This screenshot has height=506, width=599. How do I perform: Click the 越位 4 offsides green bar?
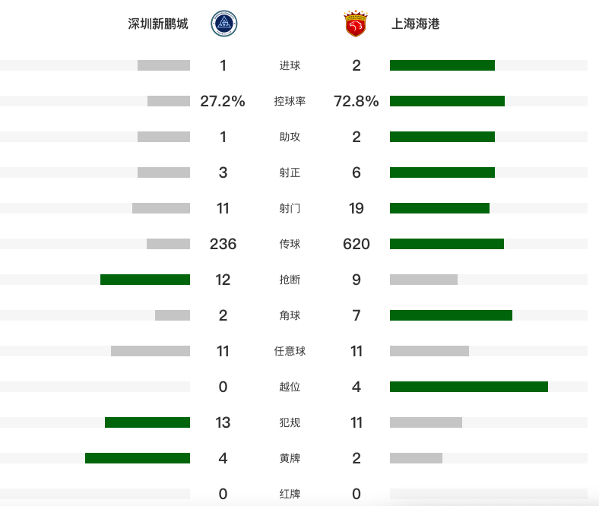(469, 387)
